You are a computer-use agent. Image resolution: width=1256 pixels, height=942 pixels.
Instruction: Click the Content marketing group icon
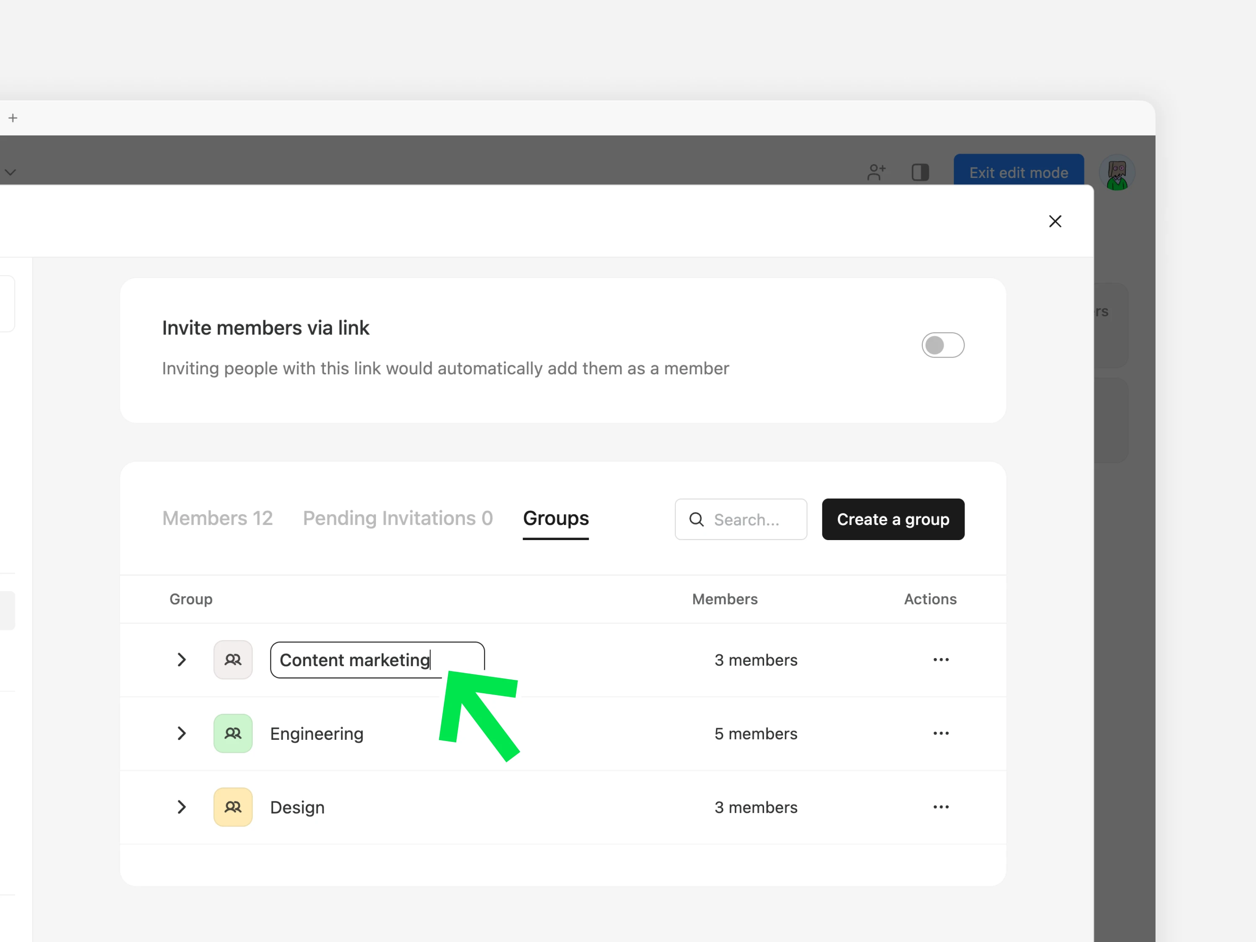point(233,660)
